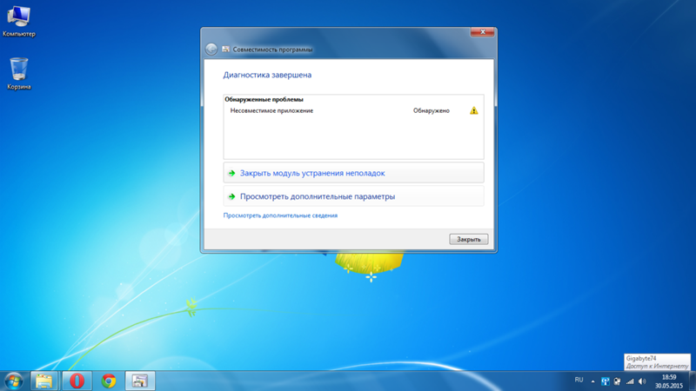Image resolution: width=696 pixels, height=391 pixels.
Task: Select the Несовместимое приложение row
Action: pos(353,111)
